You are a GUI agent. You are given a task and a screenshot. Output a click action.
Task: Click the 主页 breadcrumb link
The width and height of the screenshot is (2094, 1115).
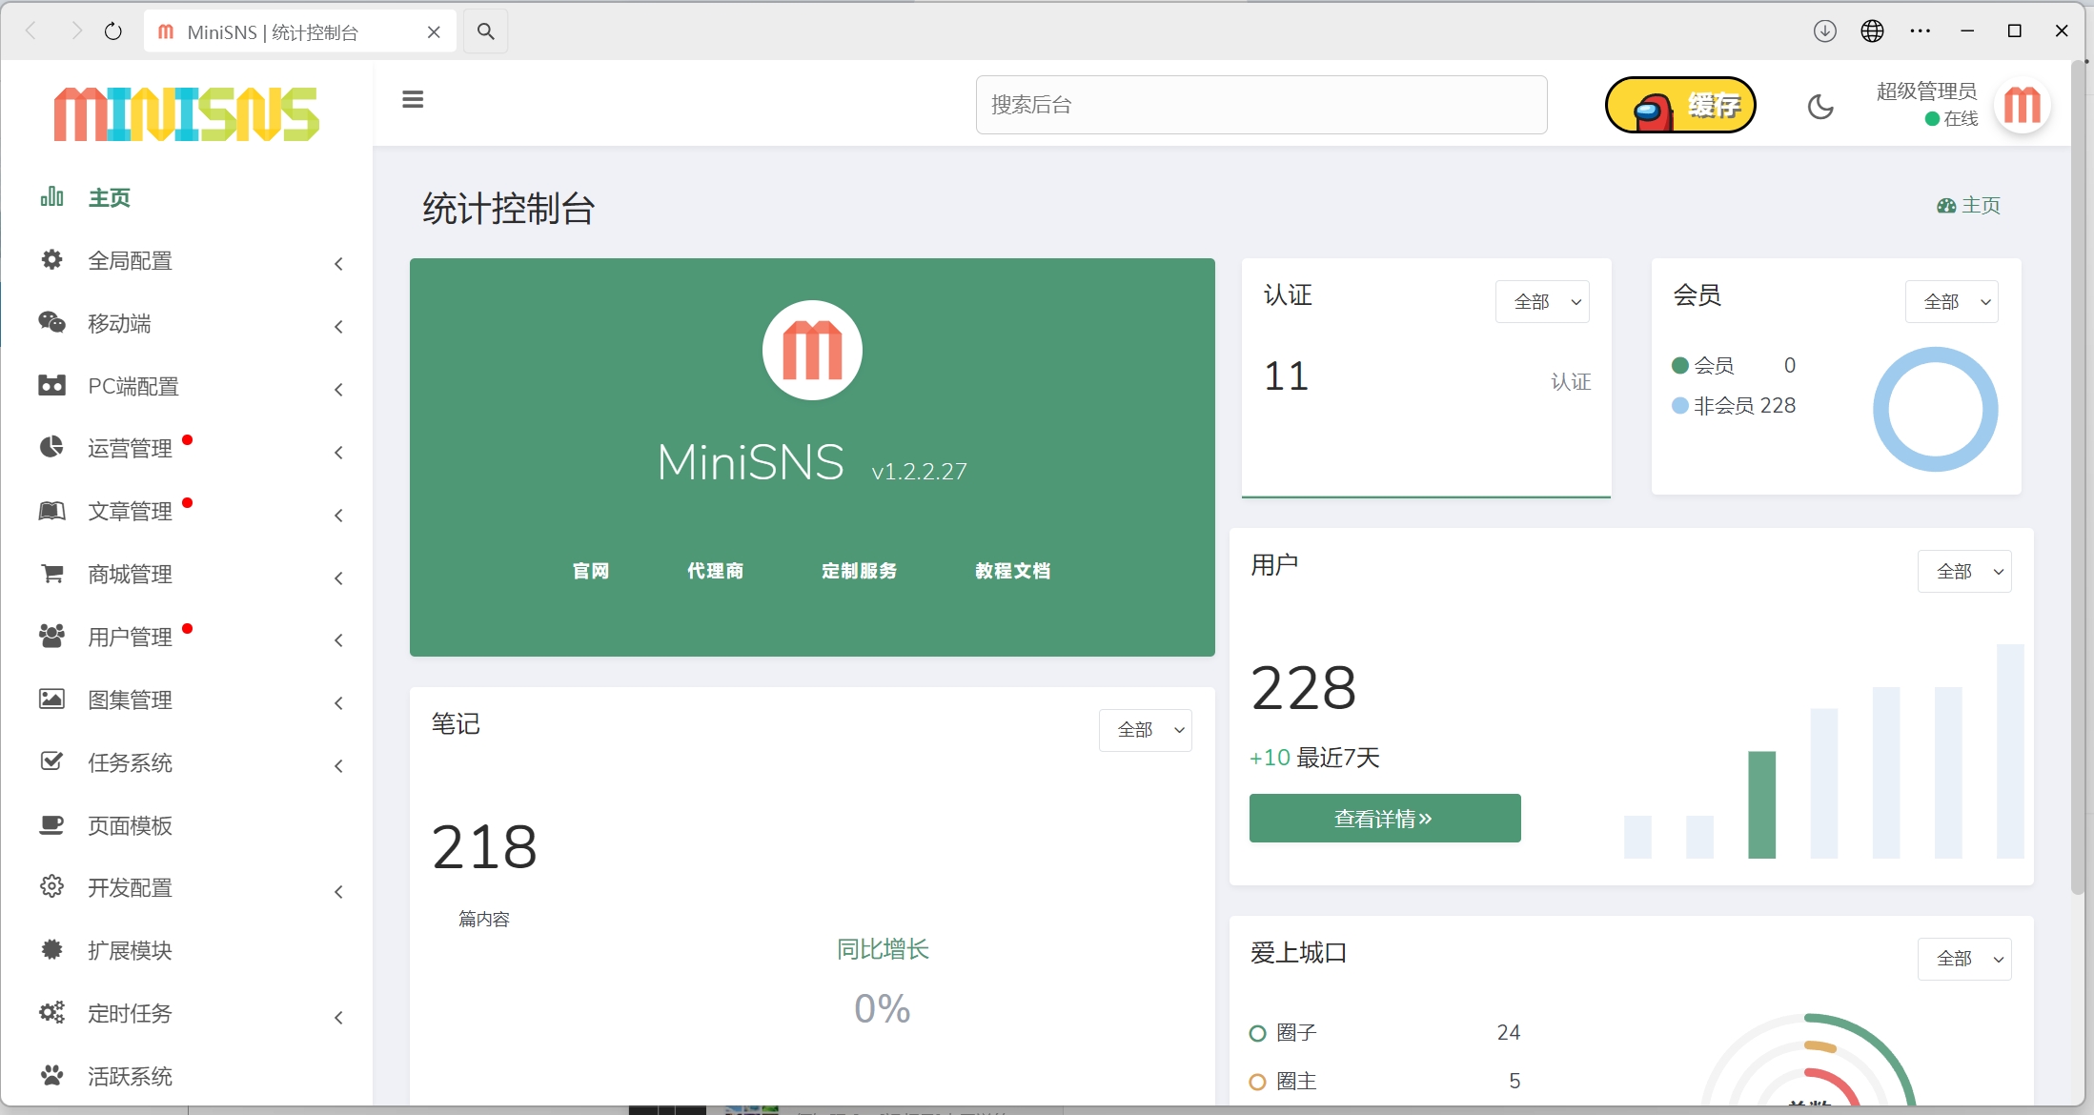[1969, 205]
